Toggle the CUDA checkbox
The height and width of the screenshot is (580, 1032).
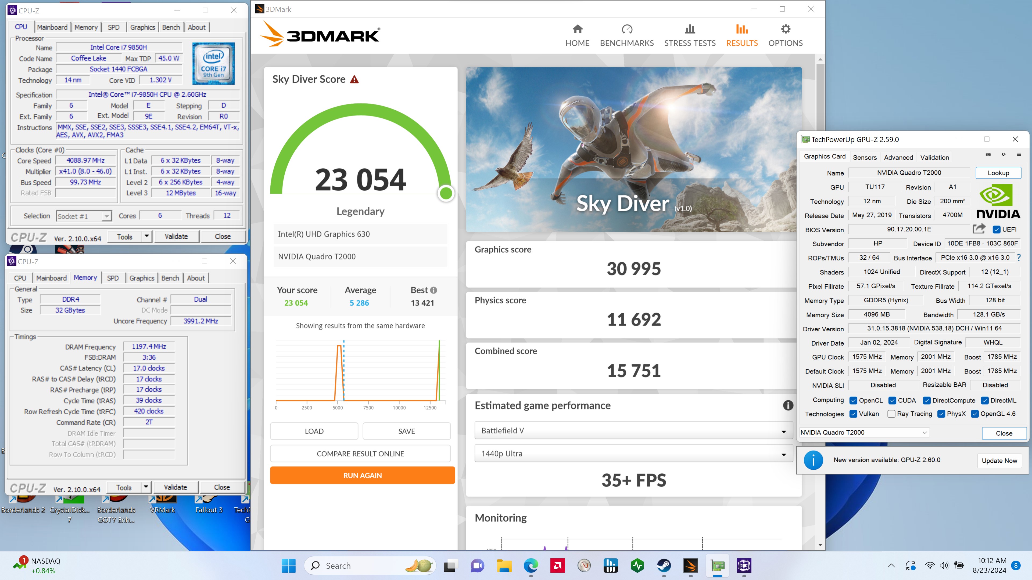892,400
